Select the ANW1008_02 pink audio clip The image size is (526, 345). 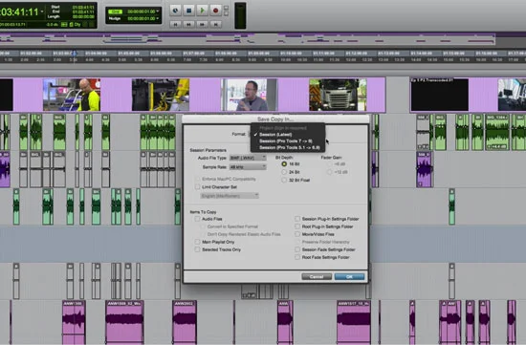pos(124,322)
